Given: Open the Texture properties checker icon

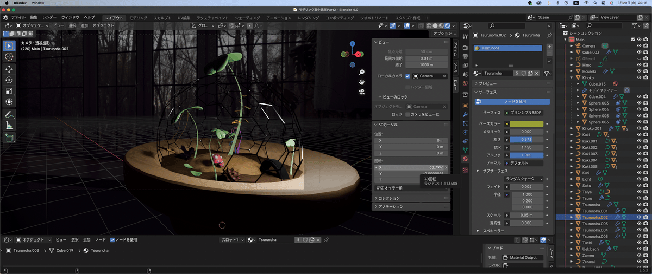Looking at the screenshot, I should click(465, 169).
